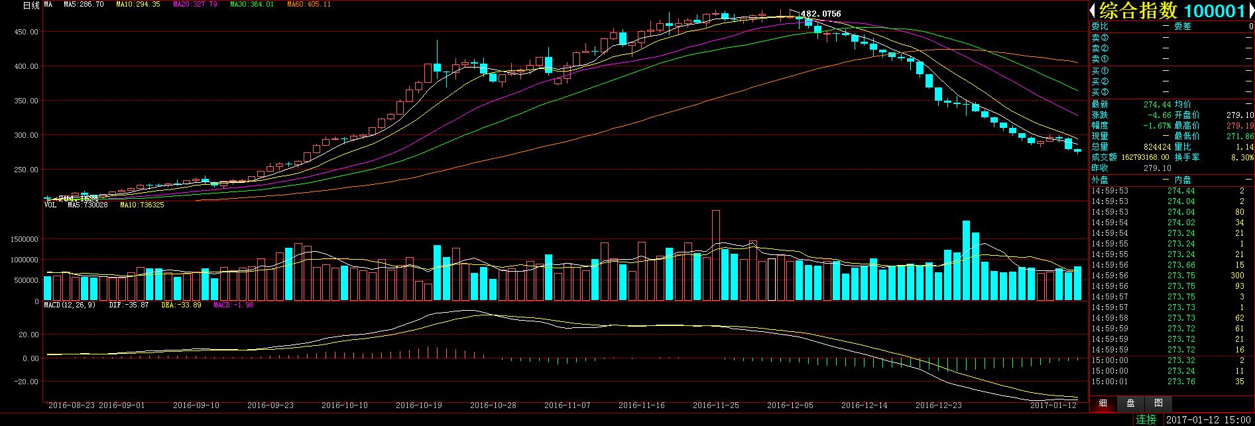Click the 卖③ ask level row
The height and width of the screenshot is (426, 1255).
(1171, 38)
